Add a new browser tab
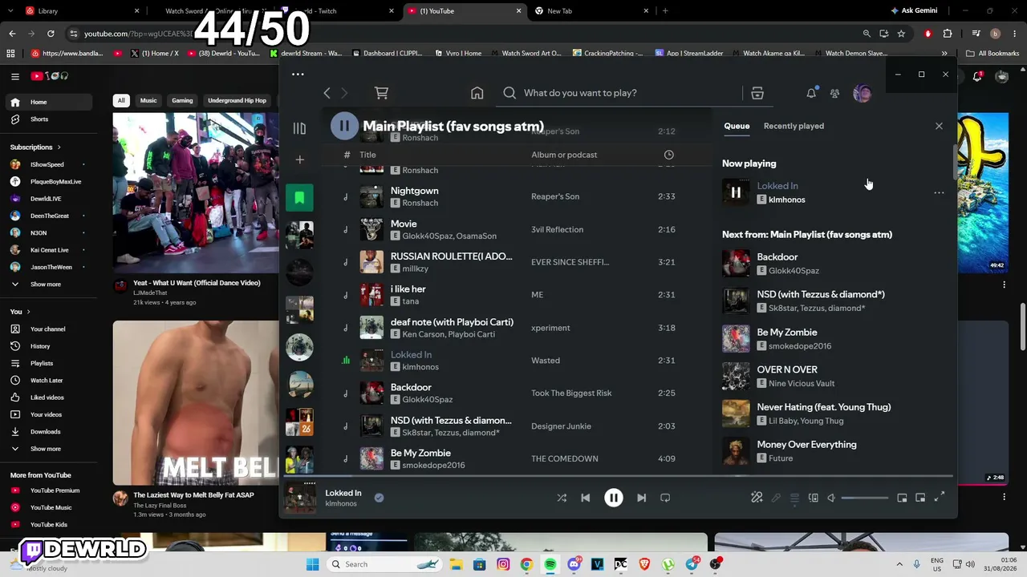1027x577 pixels. (x=665, y=11)
